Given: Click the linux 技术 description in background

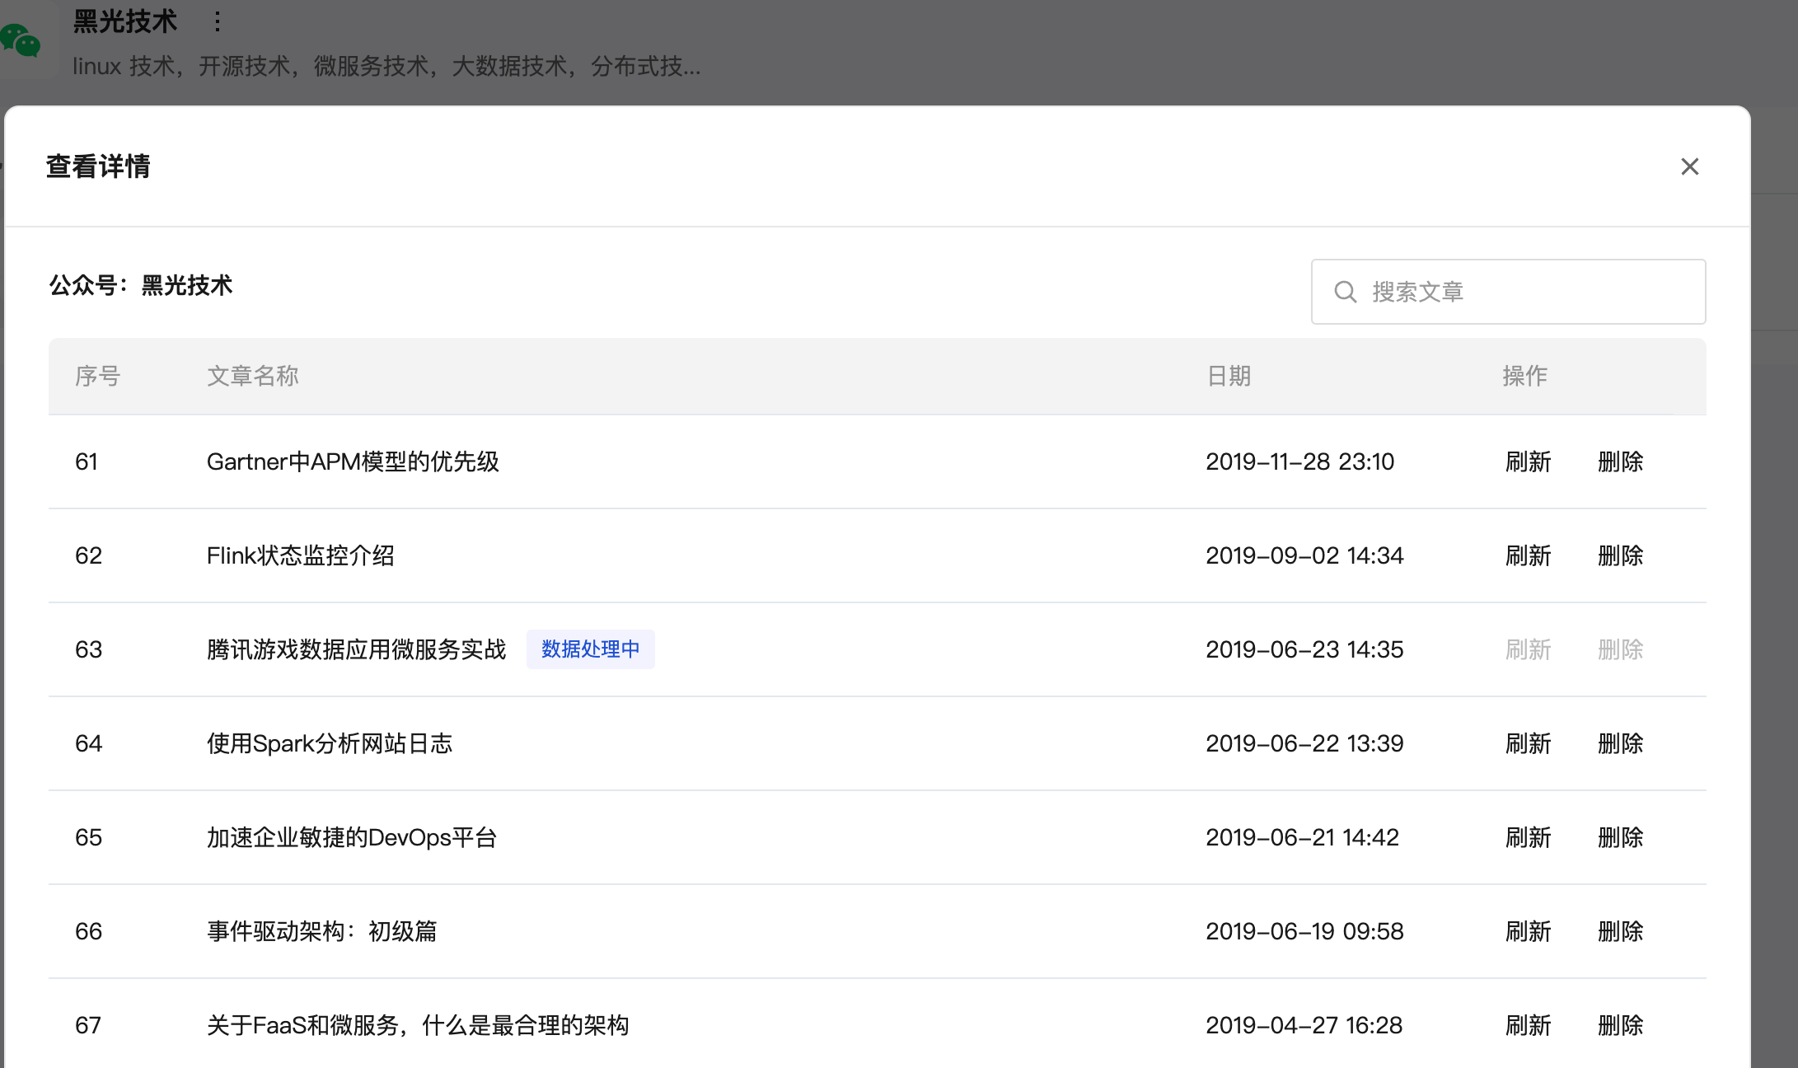Looking at the screenshot, I should [386, 66].
